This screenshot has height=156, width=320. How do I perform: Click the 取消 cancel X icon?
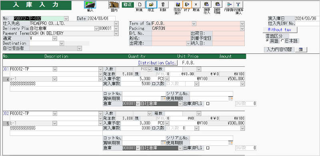pos(196,4)
